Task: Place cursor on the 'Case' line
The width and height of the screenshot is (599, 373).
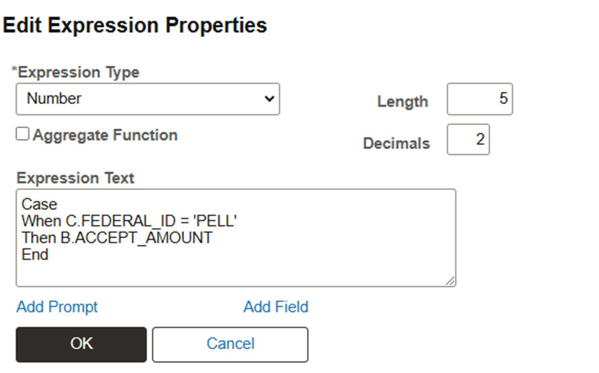Action: [x=40, y=205]
